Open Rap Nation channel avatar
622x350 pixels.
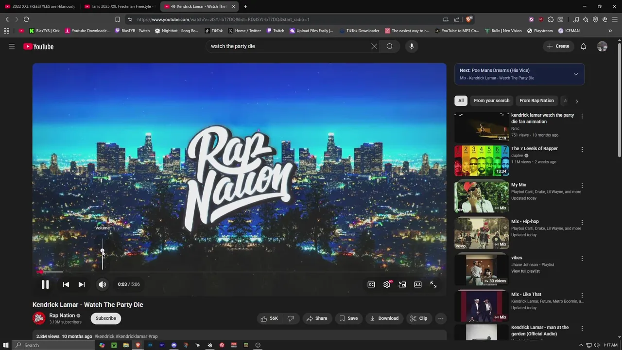(39, 318)
